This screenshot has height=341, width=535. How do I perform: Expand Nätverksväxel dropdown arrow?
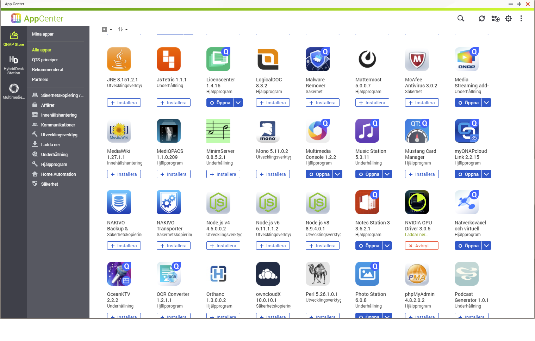click(487, 246)
